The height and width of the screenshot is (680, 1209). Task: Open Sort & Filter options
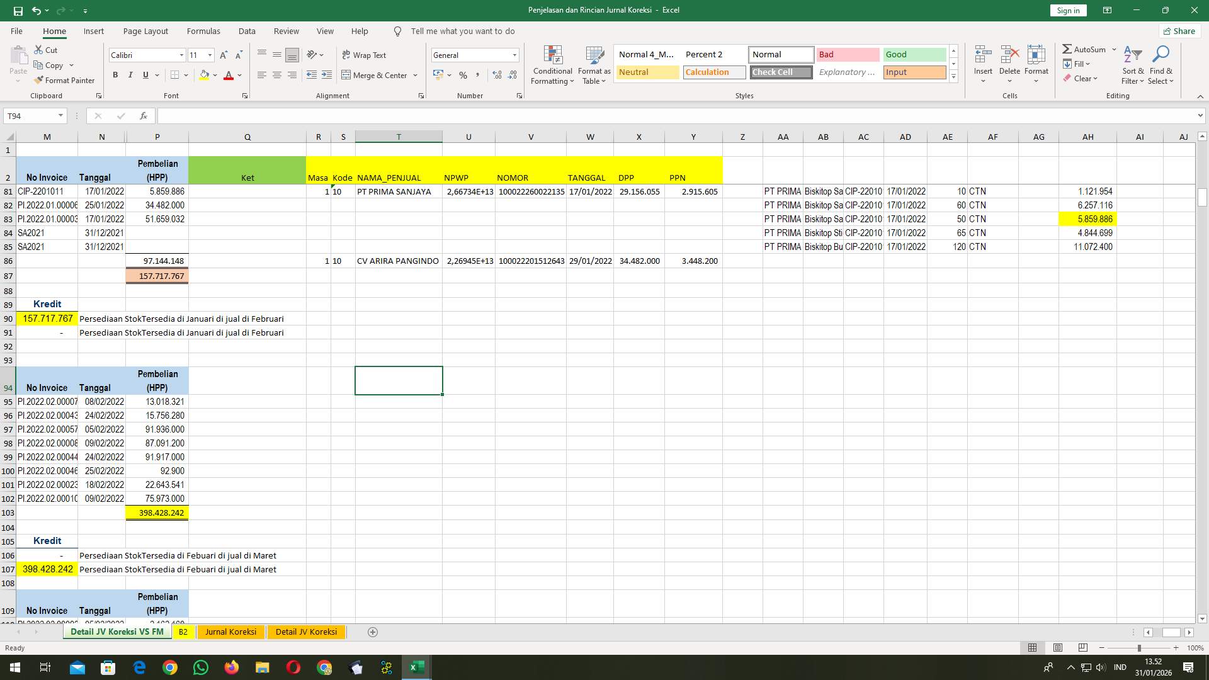pos(1132,65)
